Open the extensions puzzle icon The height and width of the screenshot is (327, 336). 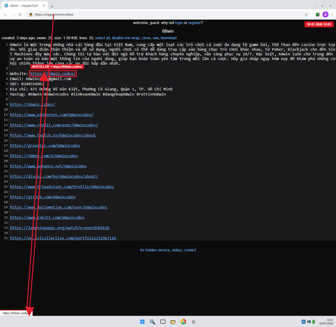click(318, 15)
